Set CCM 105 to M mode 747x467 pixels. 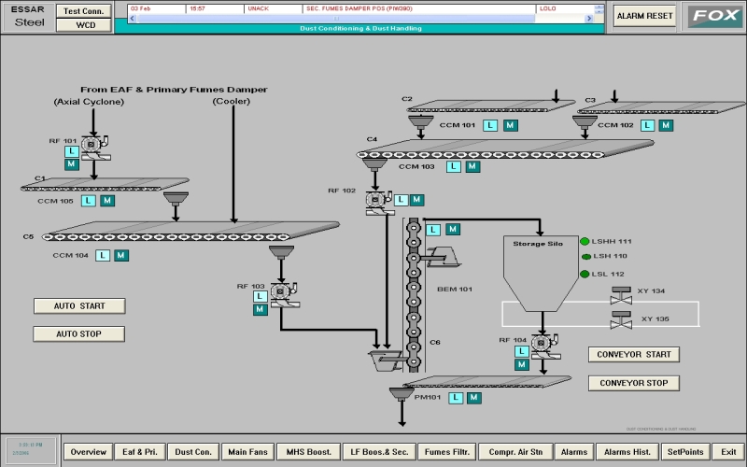coord(107,201)
